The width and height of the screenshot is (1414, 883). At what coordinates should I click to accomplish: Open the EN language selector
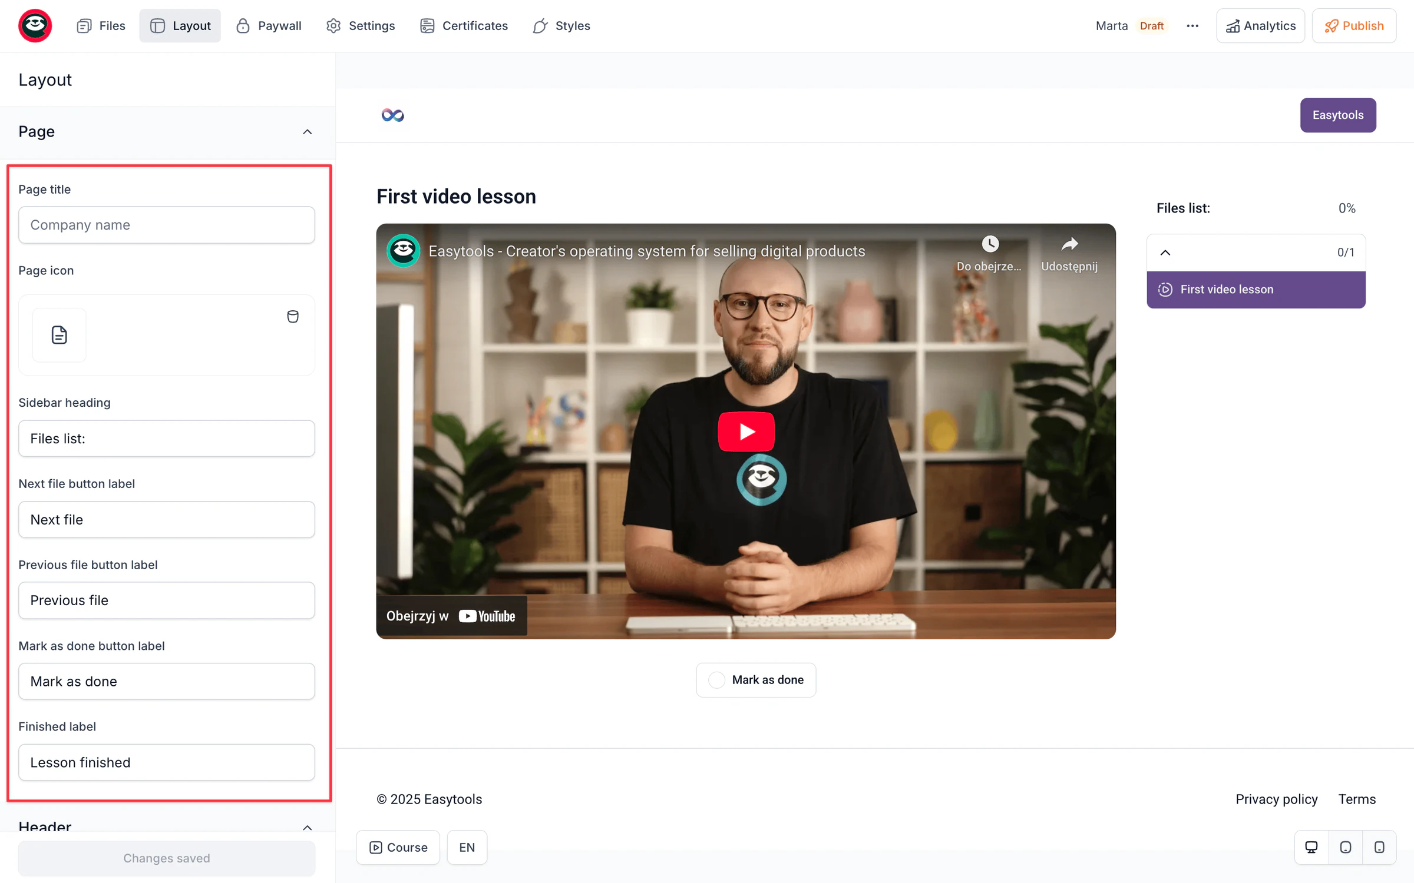tap(467, 848)
